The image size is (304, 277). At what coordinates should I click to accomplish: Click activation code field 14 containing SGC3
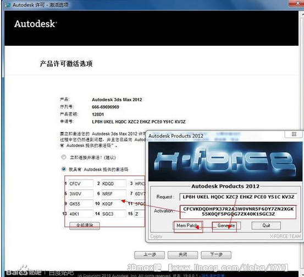pyautogui.click(x=114, y=214)
